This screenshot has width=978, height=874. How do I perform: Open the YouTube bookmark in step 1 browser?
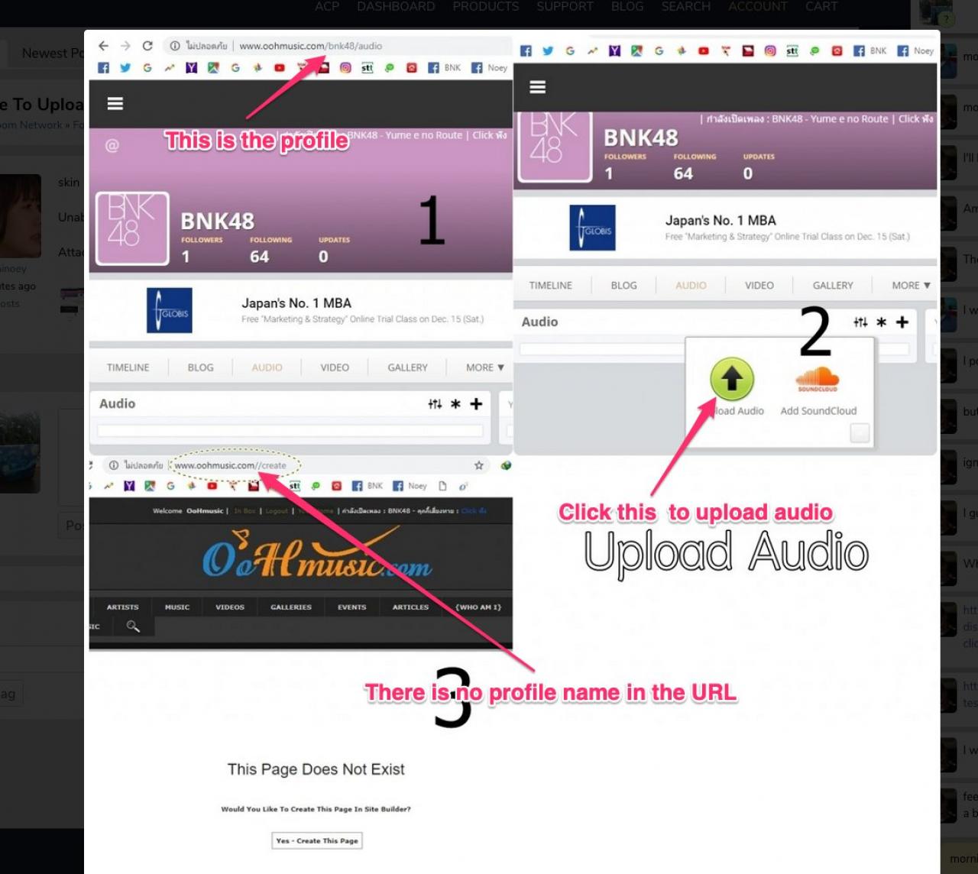[280, 68]
